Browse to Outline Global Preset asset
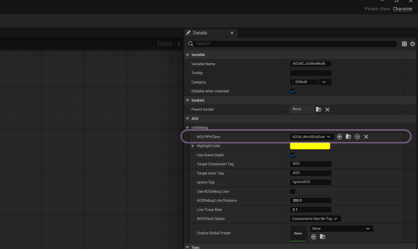The width and height of the screenshot is (418, 249). (x=323, y=237)
